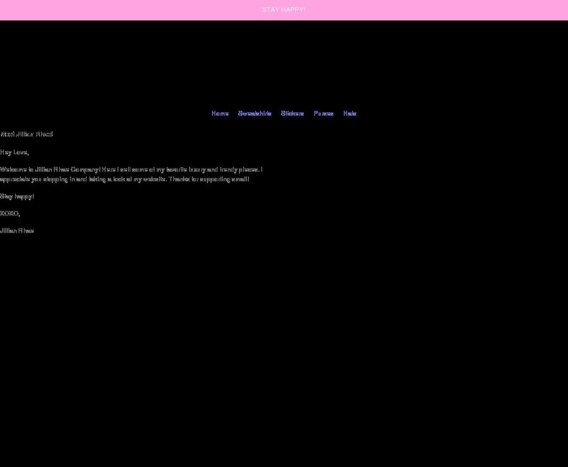Choose Purses from the navigation menu
Viewport: 568px width, 467px height.
point(323,113)
